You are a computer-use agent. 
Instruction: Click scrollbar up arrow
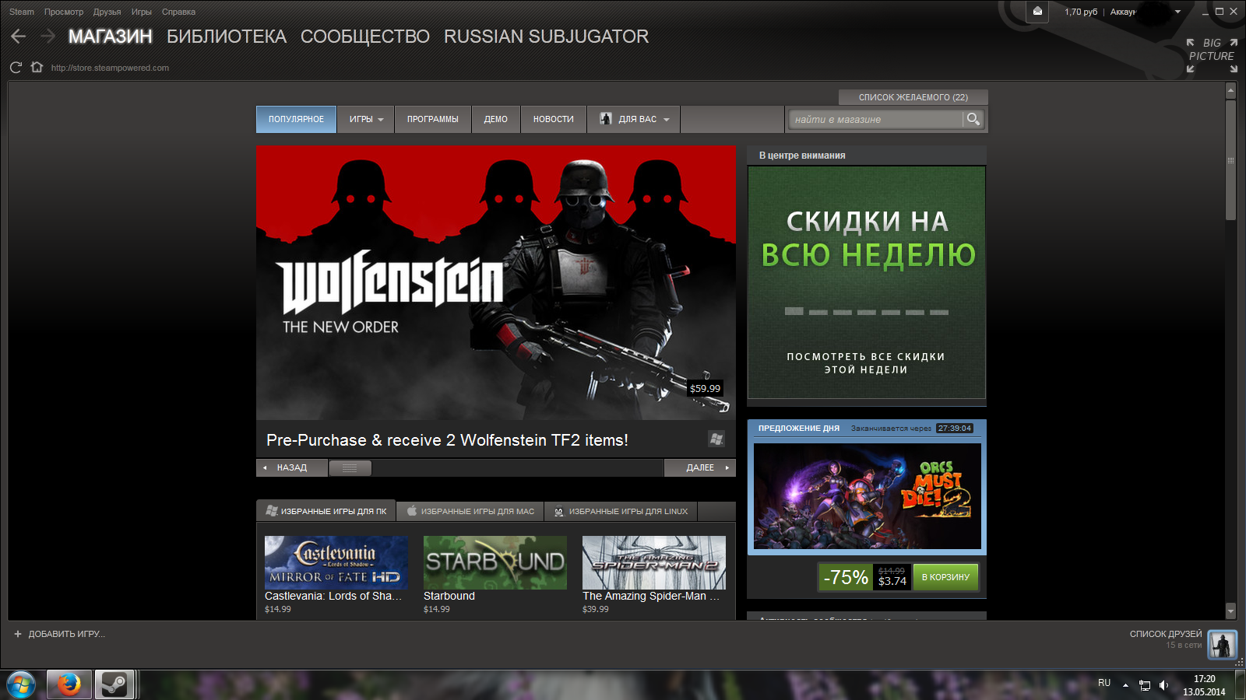point(1230,91)
